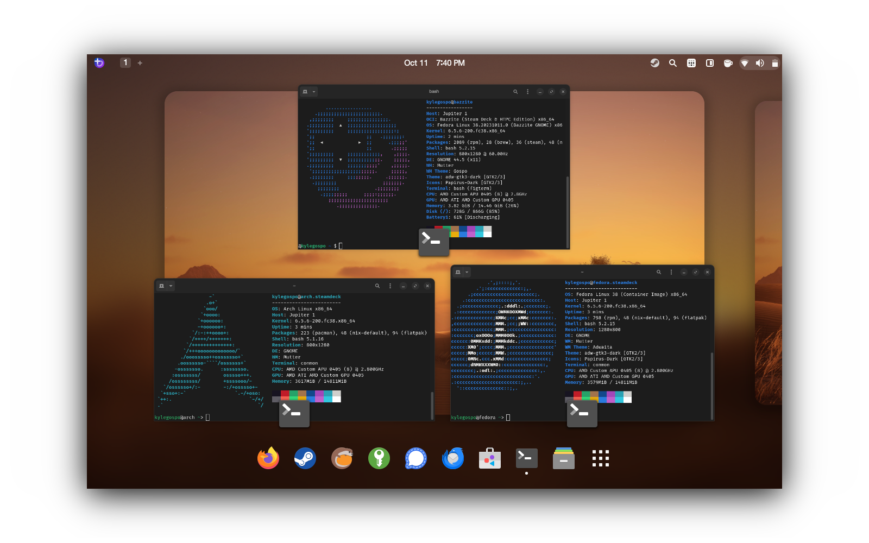The width and height of the screenshot is (869, 543).
Task: Show all applications grid in dock
Action: (601, 458)
